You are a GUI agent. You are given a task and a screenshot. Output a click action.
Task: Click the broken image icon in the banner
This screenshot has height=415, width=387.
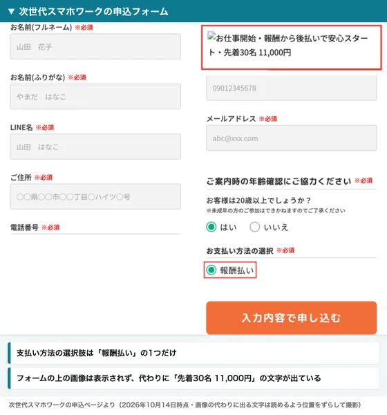[211, 36]
